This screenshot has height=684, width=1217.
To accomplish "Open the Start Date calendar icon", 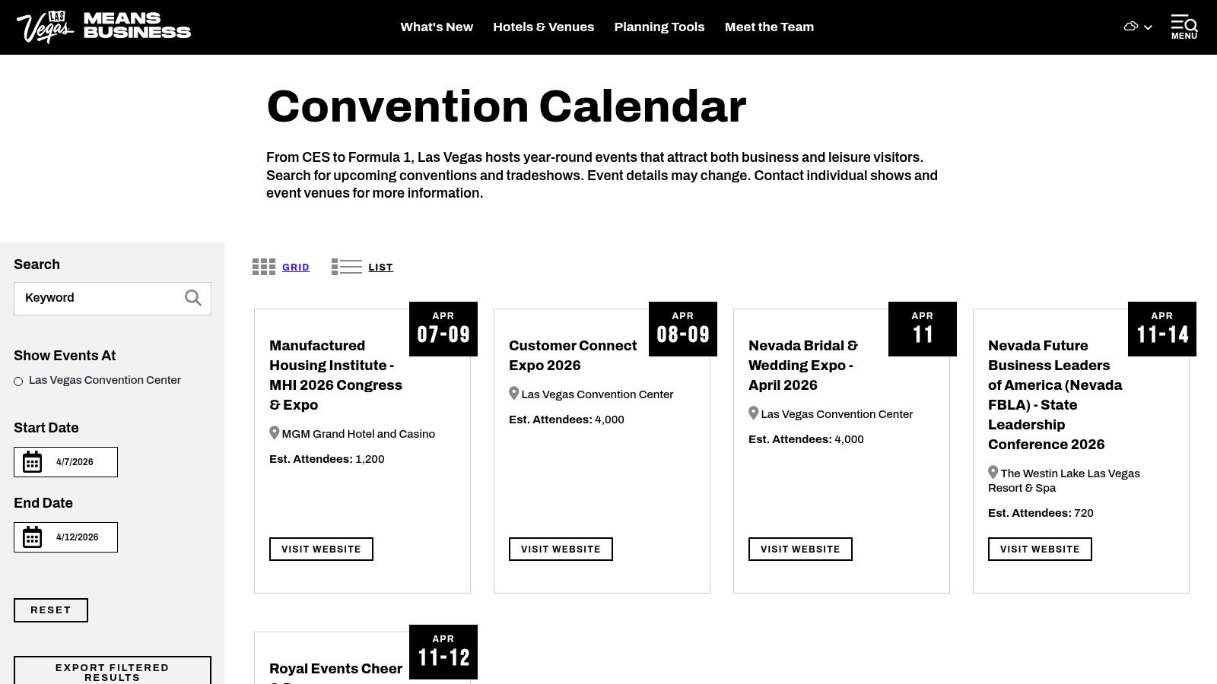I will [x=32, y=461].
